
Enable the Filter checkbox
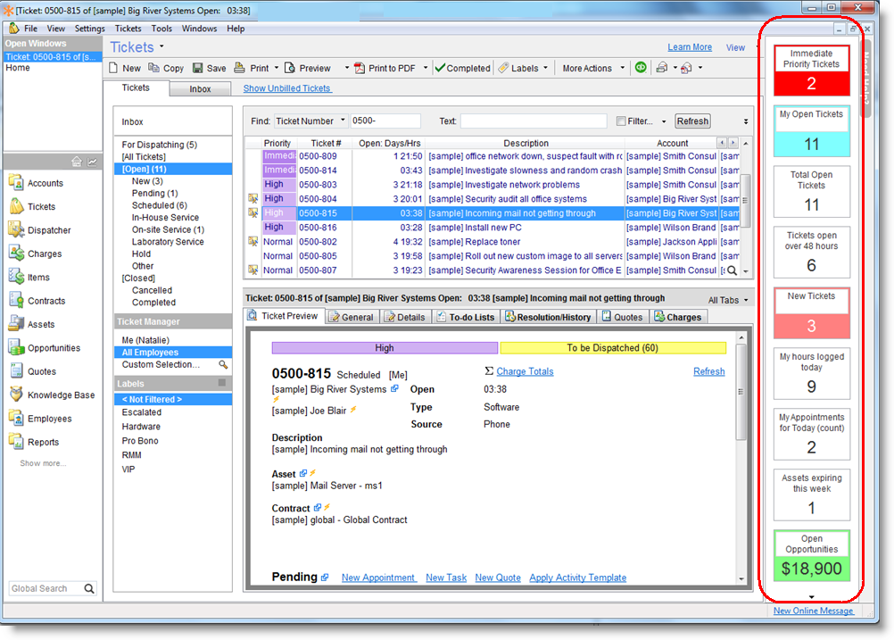[621, 121]
